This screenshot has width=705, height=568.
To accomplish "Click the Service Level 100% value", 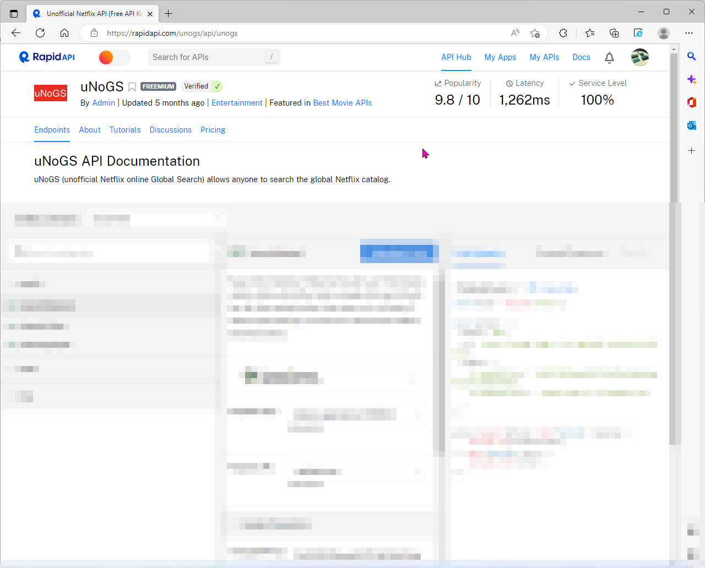I will pyautogui.click(x=597, y=100).
